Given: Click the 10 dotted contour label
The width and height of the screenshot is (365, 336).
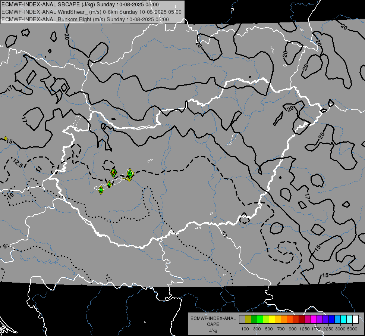Looking at the screenshot, I should point(11,195).
